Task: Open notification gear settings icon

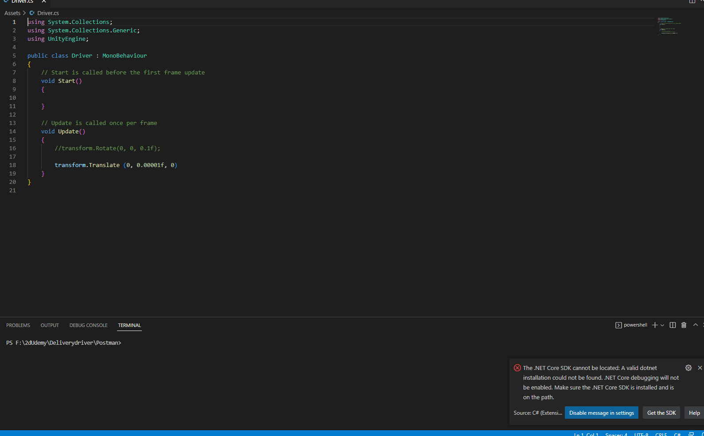Action: (x=688, y=368)
